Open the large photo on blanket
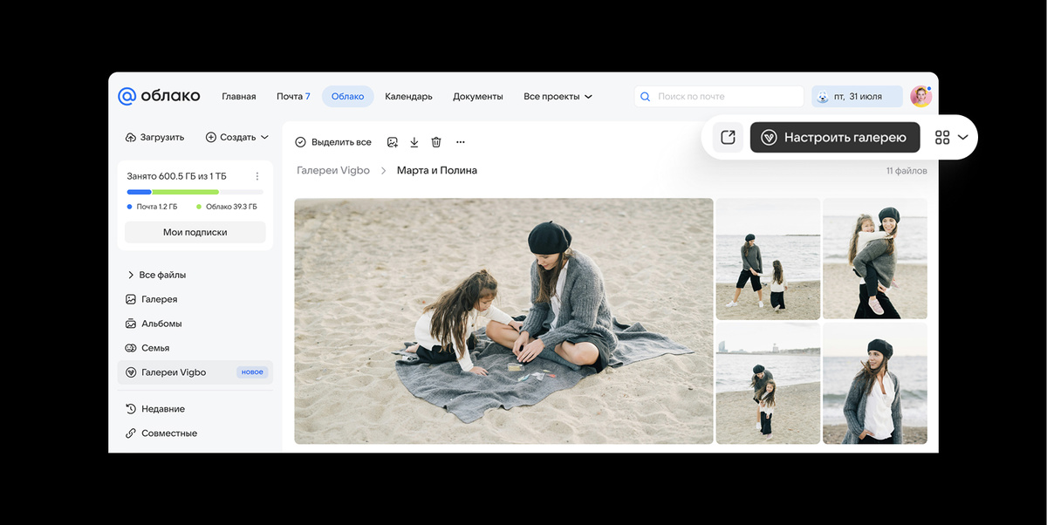1047x525 pixels. (503, 321)
